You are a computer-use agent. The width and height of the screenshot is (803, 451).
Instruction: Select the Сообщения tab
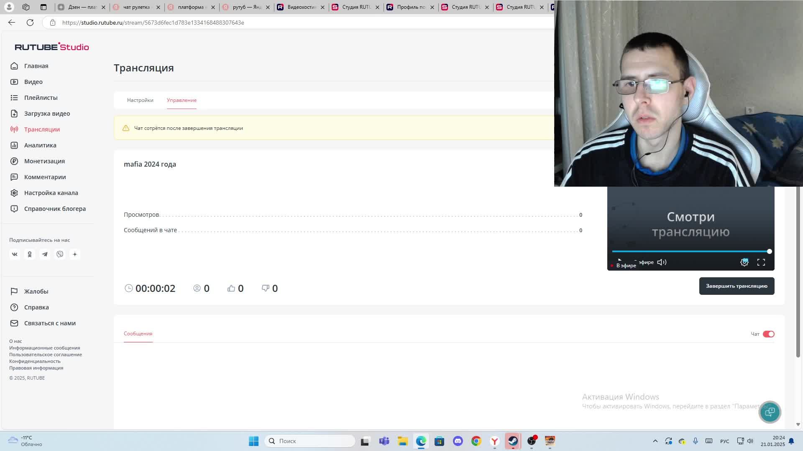[138, 334]
